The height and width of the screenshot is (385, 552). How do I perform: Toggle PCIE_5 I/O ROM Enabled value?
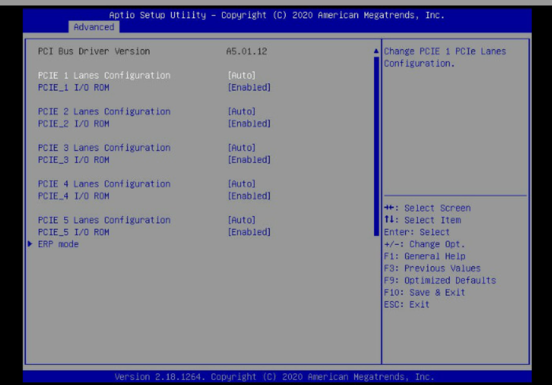249,232
